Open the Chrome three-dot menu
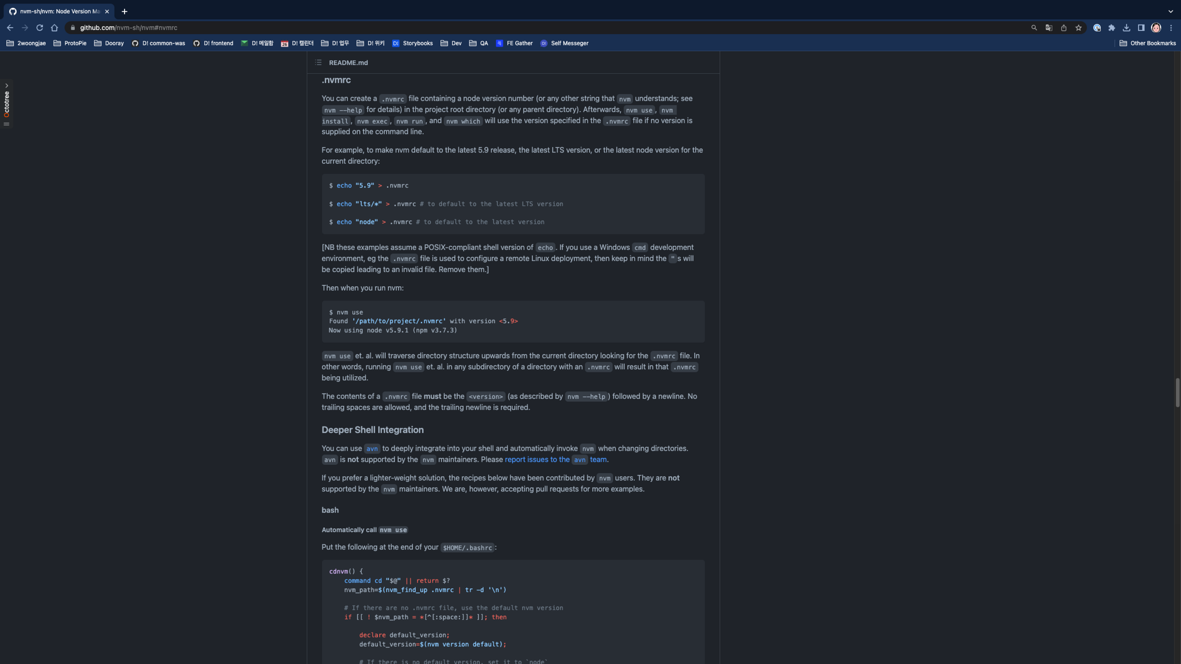This screenshot has height=664, width=1181. point(1171,28)
